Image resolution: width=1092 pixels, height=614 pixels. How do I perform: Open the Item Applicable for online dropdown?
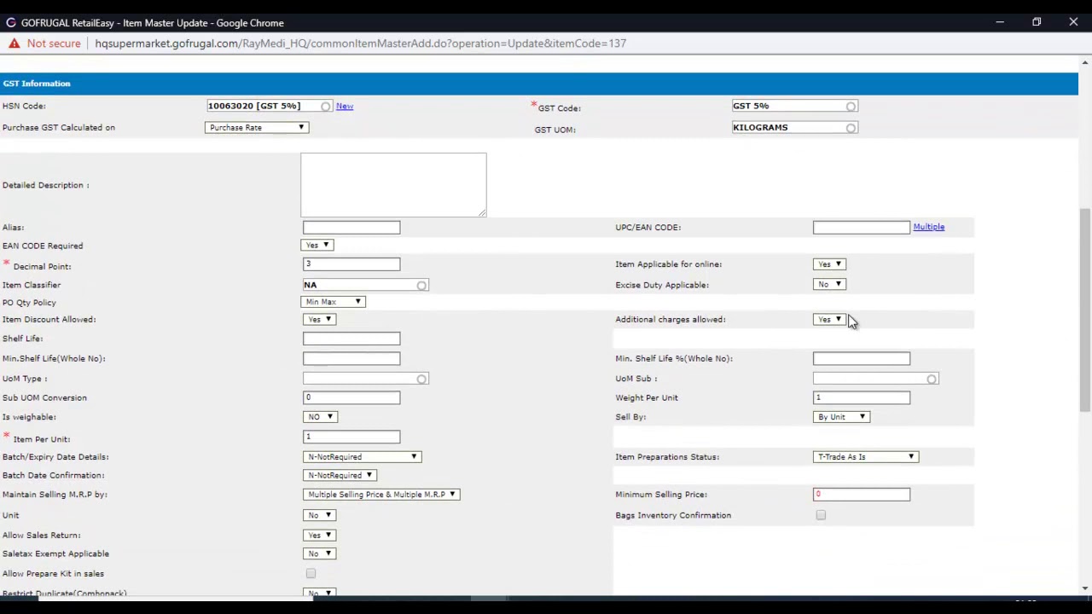click(x=829, y=264)
